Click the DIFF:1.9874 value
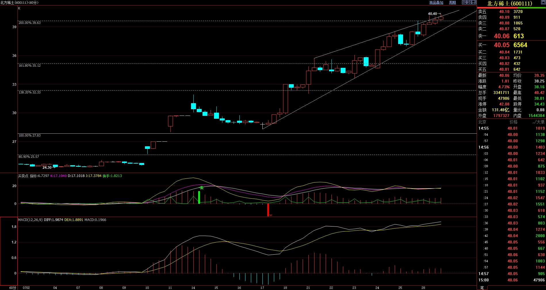Viewport: 546px width, 290px height. [54, 220]
